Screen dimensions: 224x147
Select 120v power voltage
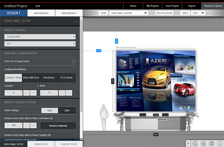click(50, 110)
